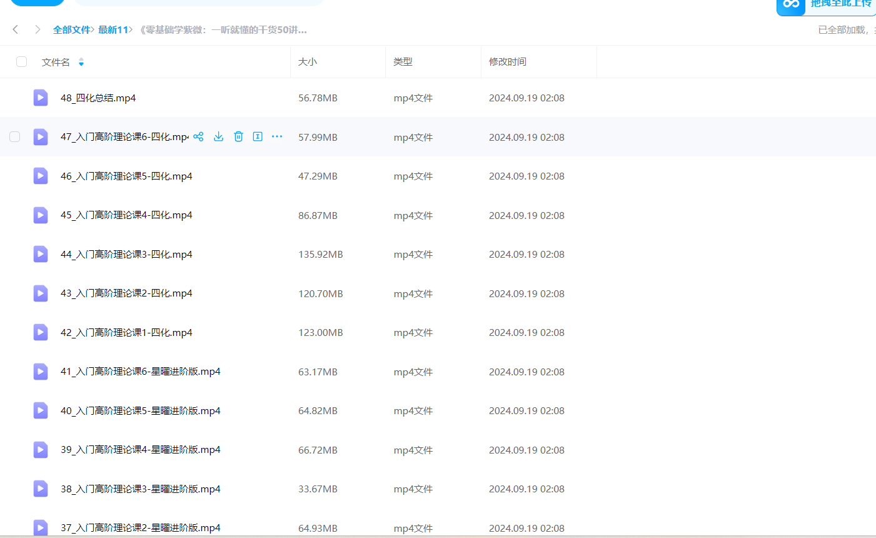Click the 123.00MB size value

tap(321, 333)
